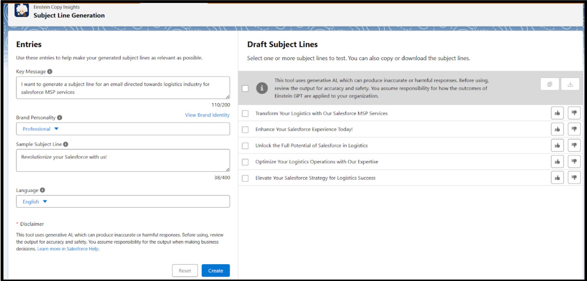Click the 'Subject Line Generation' page title

[x=69, y=16]
